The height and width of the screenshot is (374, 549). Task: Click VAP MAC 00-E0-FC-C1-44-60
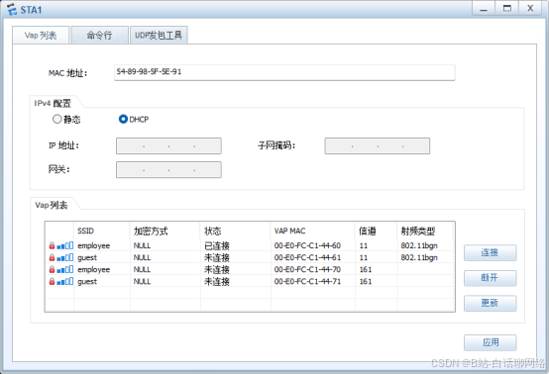coord(307,245)
